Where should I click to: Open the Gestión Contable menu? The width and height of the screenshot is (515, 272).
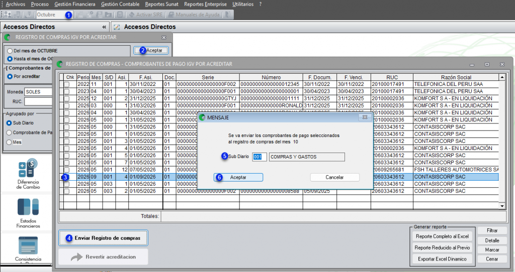(120, 4)
